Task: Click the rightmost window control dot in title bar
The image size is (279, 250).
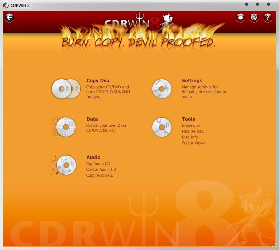Action: tap(268, 4)
